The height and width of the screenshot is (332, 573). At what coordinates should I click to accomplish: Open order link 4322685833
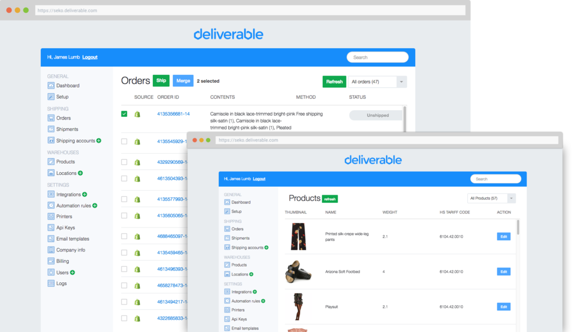click(172, 318)
